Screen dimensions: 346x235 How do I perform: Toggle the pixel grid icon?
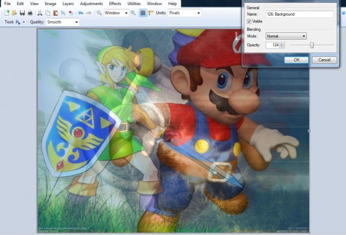(x=143, y=13)
